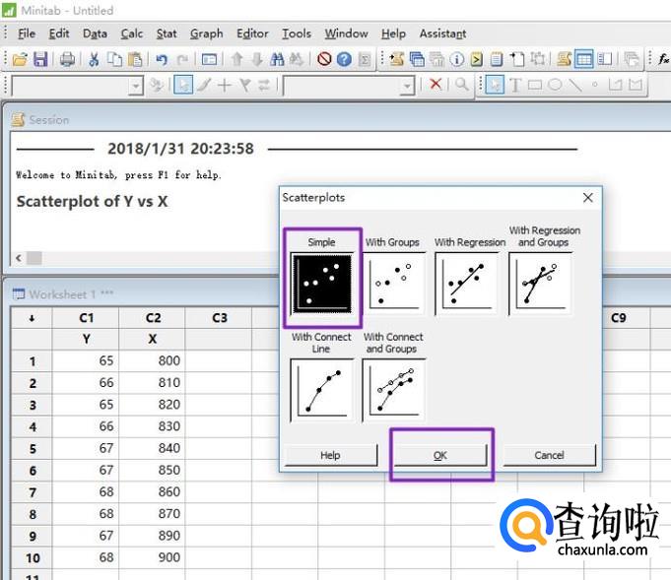Click the Open Project folder icon

(20, 59)
